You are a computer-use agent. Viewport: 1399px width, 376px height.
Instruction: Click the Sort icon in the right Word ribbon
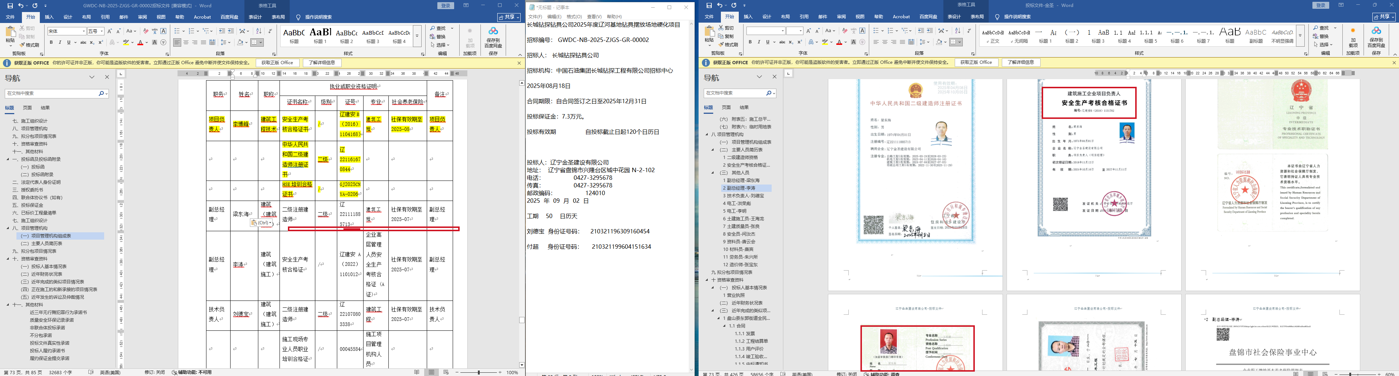tap(958, 31)
